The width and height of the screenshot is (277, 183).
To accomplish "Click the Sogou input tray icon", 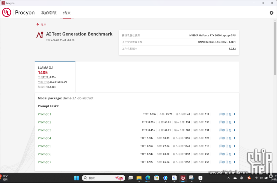I will click(249, 178).
